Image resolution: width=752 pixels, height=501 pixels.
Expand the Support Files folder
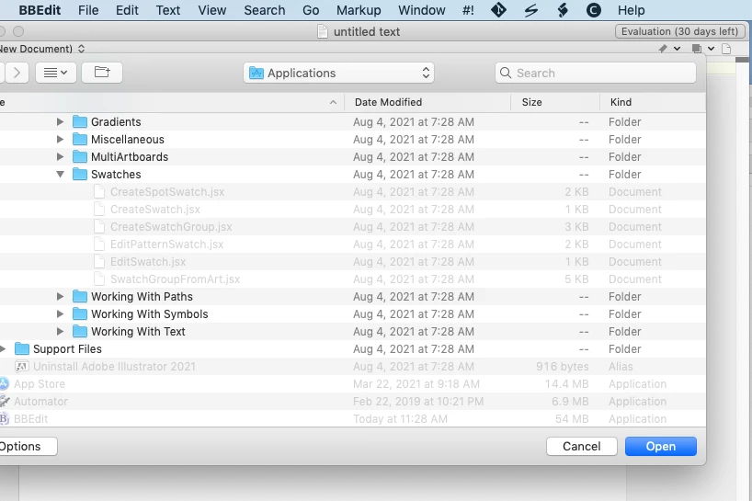[3, 349]
